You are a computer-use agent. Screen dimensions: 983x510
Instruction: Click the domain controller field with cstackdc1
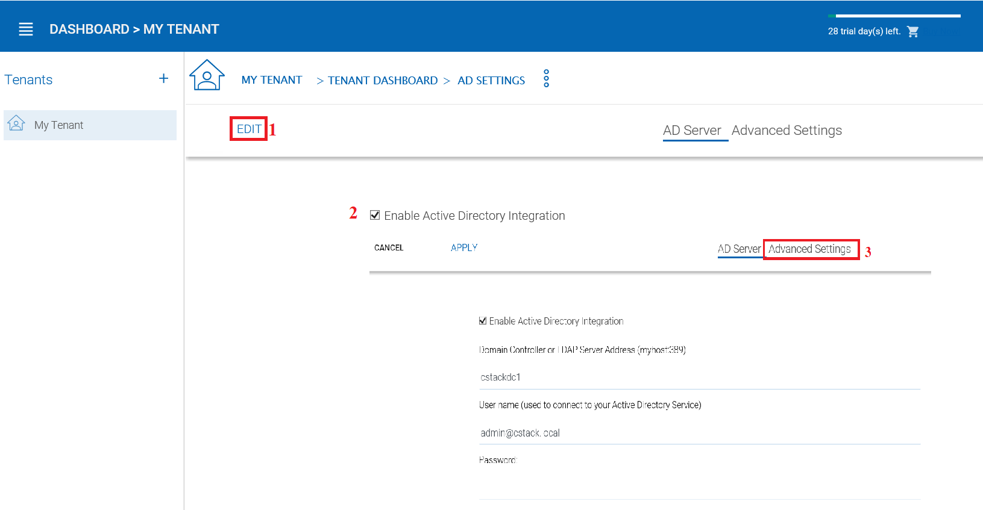coord(700,378)
